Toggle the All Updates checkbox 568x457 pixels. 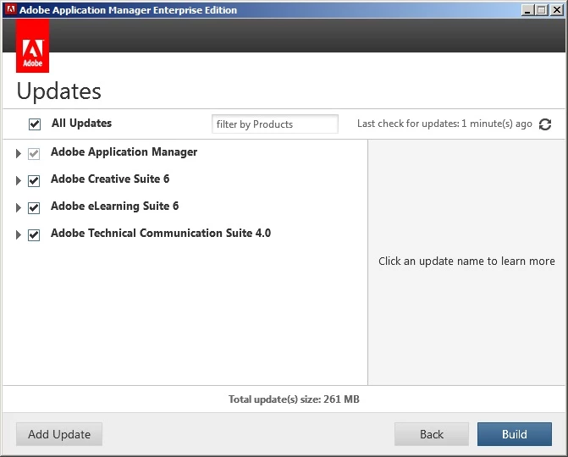35,124
